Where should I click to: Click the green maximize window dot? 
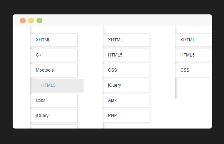pyautogui.click(x=39, y=21)
